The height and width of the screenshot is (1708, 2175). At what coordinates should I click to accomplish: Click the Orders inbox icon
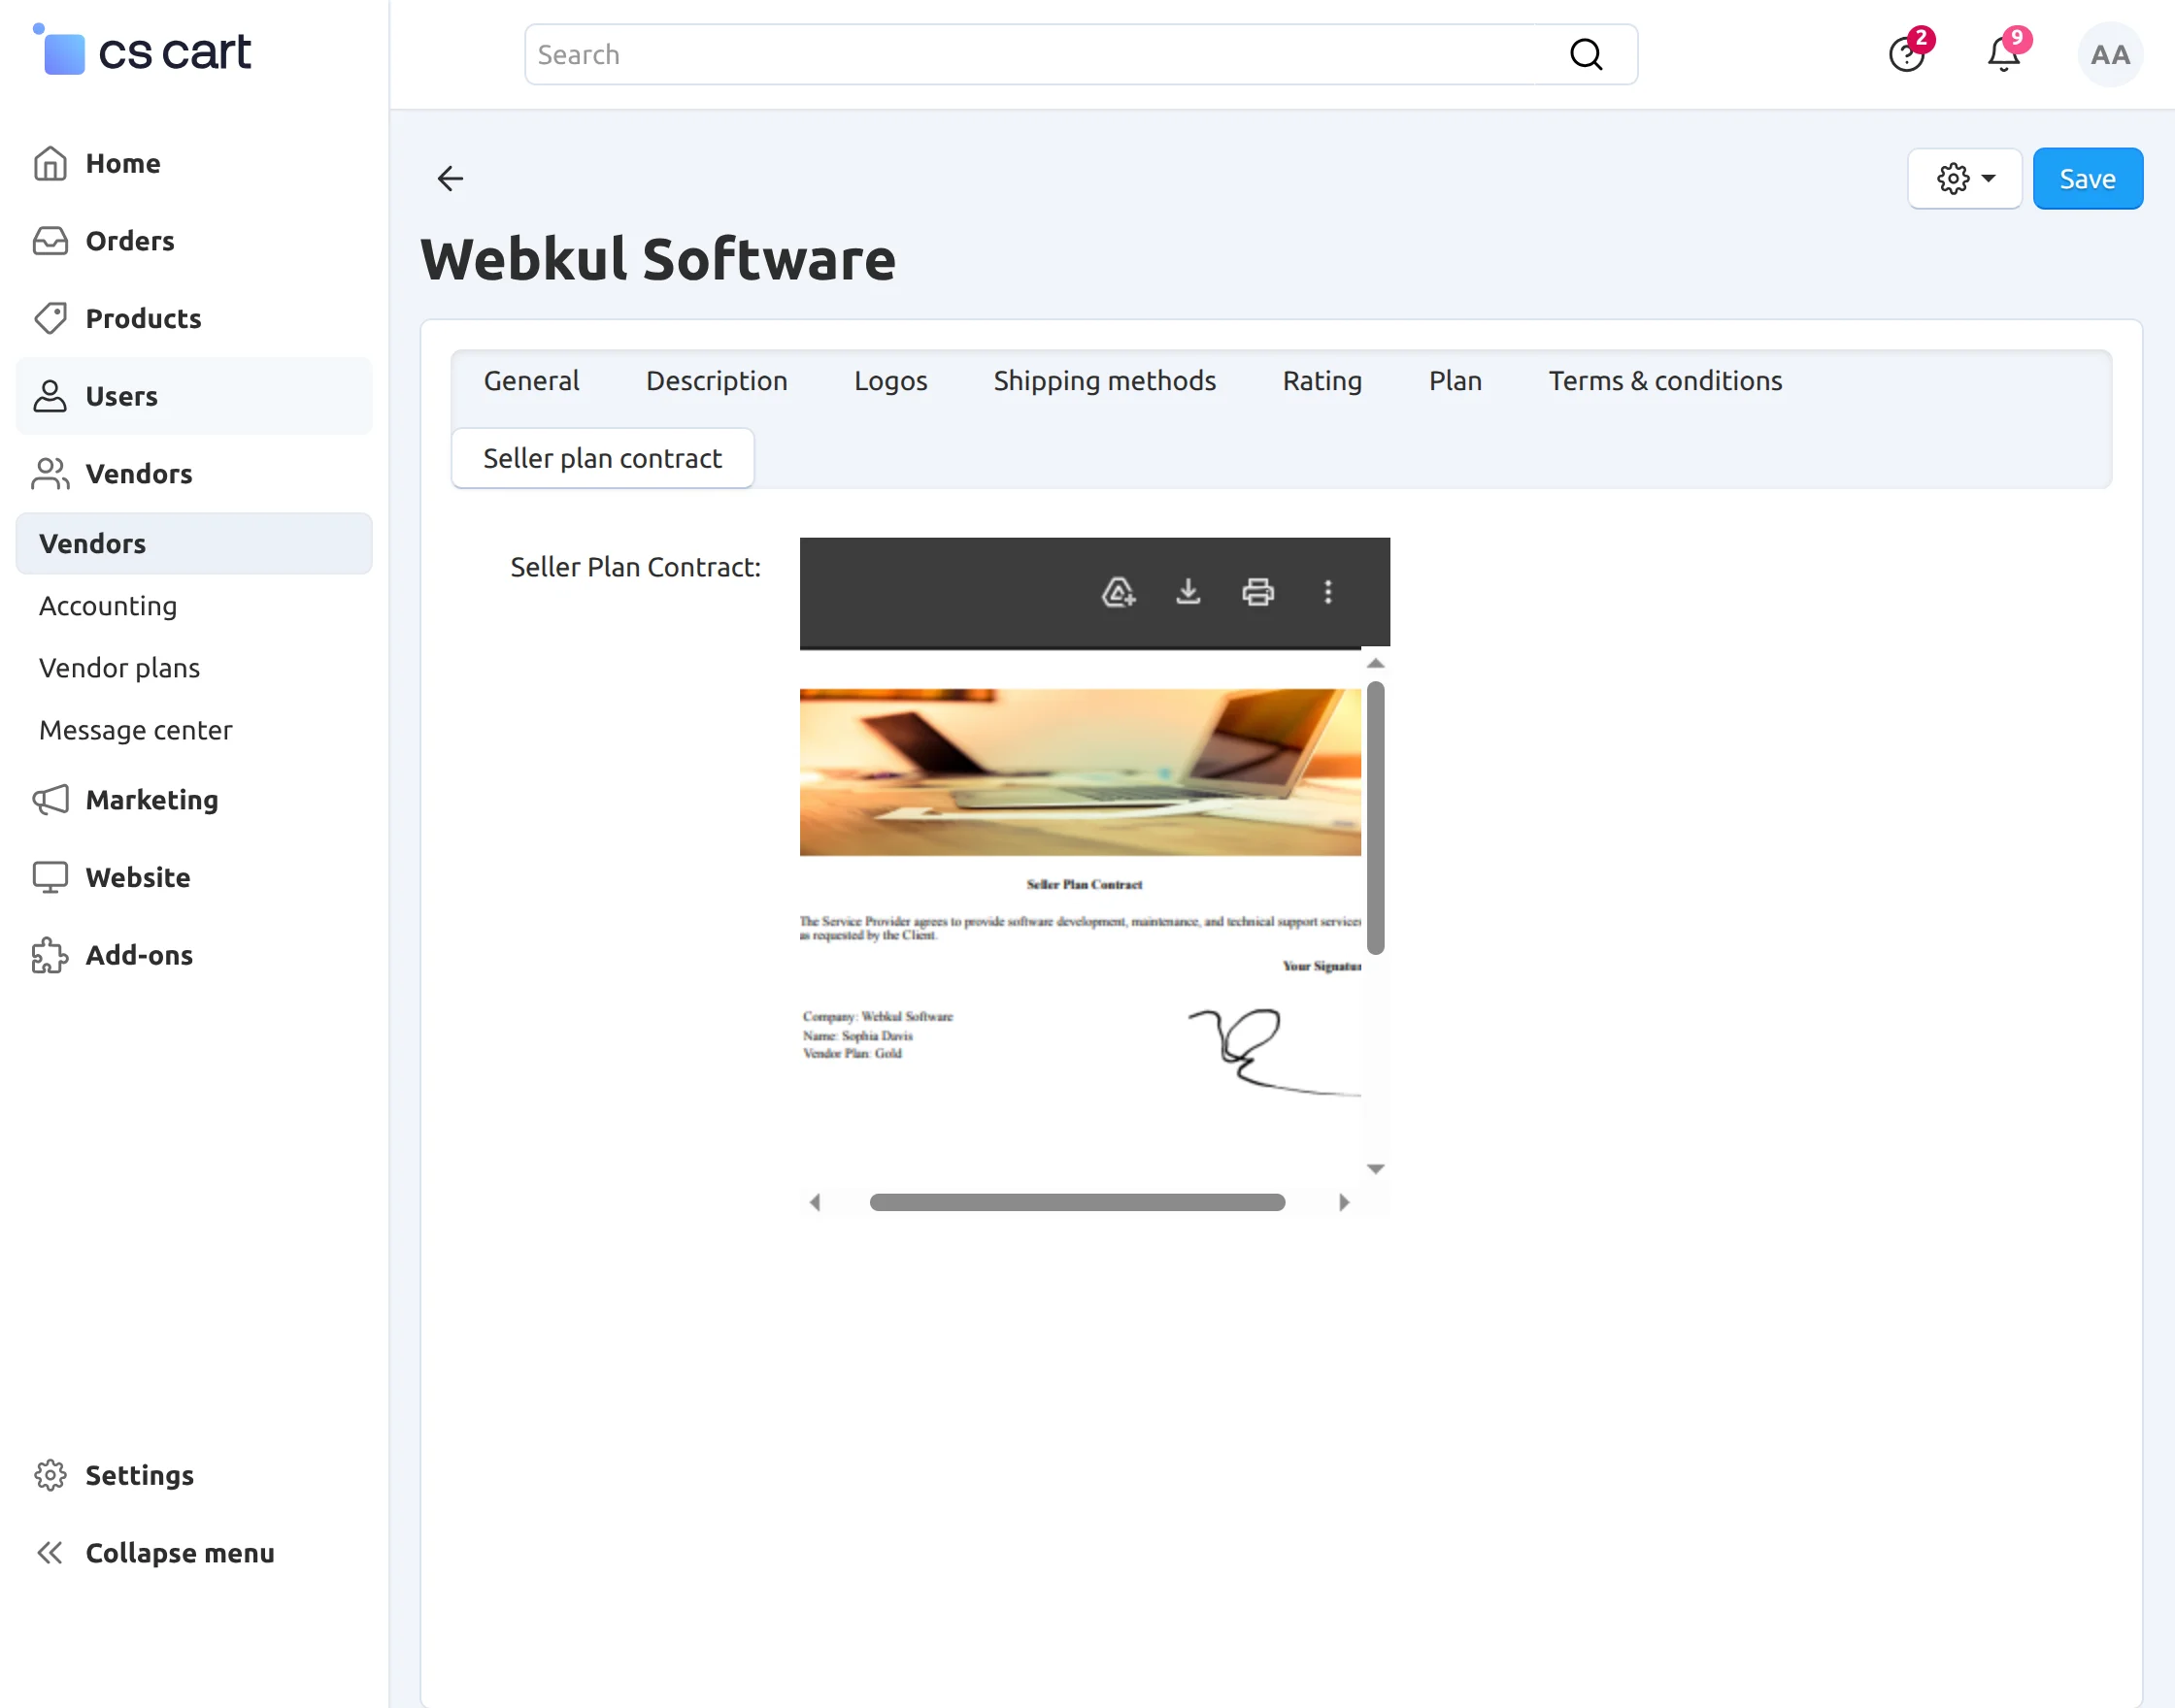50,241
